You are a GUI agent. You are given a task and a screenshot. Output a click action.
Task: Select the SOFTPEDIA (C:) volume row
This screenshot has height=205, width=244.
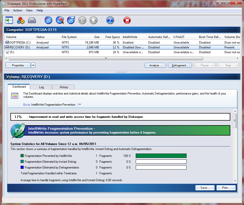[x=122, y=42]
